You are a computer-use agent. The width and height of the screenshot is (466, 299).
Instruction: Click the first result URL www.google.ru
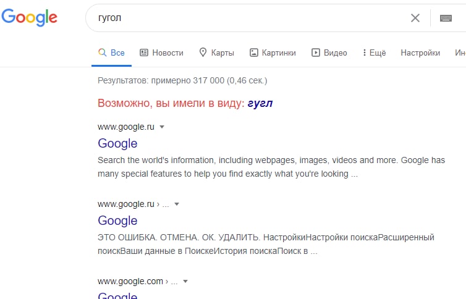pos(126,127)
